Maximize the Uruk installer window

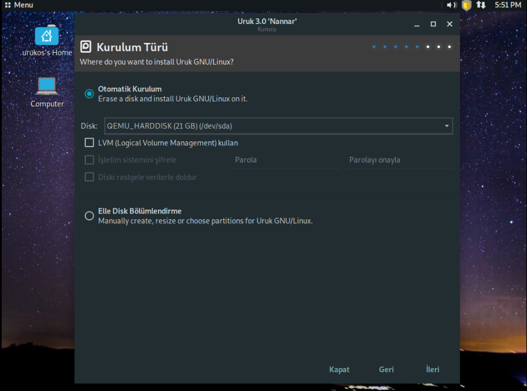[x=433, y=24]
